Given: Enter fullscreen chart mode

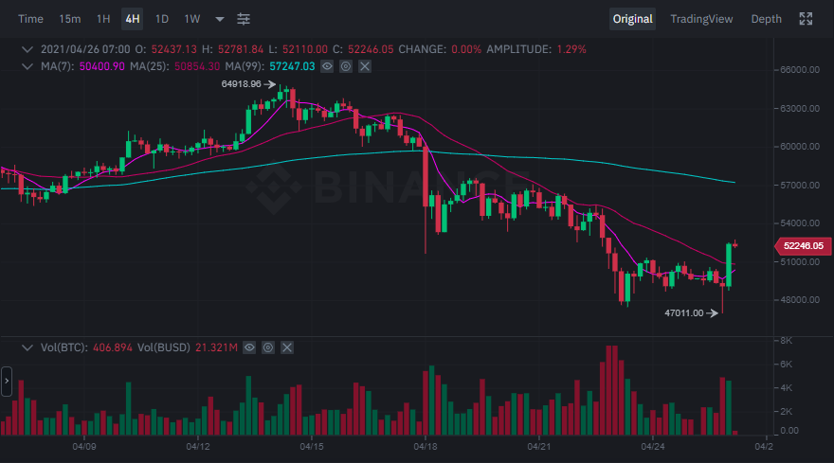Looking at the screenshot, I should [x=807, y=19].
